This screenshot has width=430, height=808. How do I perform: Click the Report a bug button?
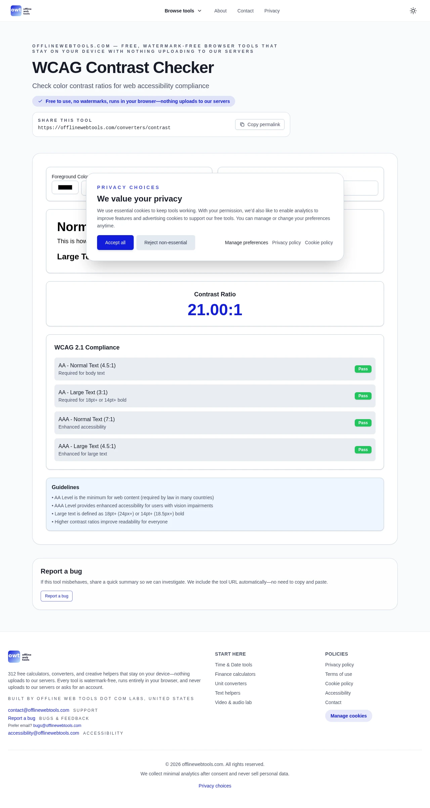56,596
